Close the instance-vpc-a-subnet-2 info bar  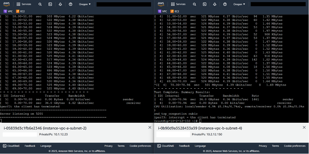point(149,128)
